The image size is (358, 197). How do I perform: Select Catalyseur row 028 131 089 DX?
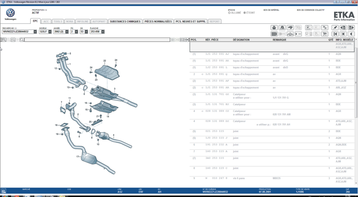[x=272, y=123]
